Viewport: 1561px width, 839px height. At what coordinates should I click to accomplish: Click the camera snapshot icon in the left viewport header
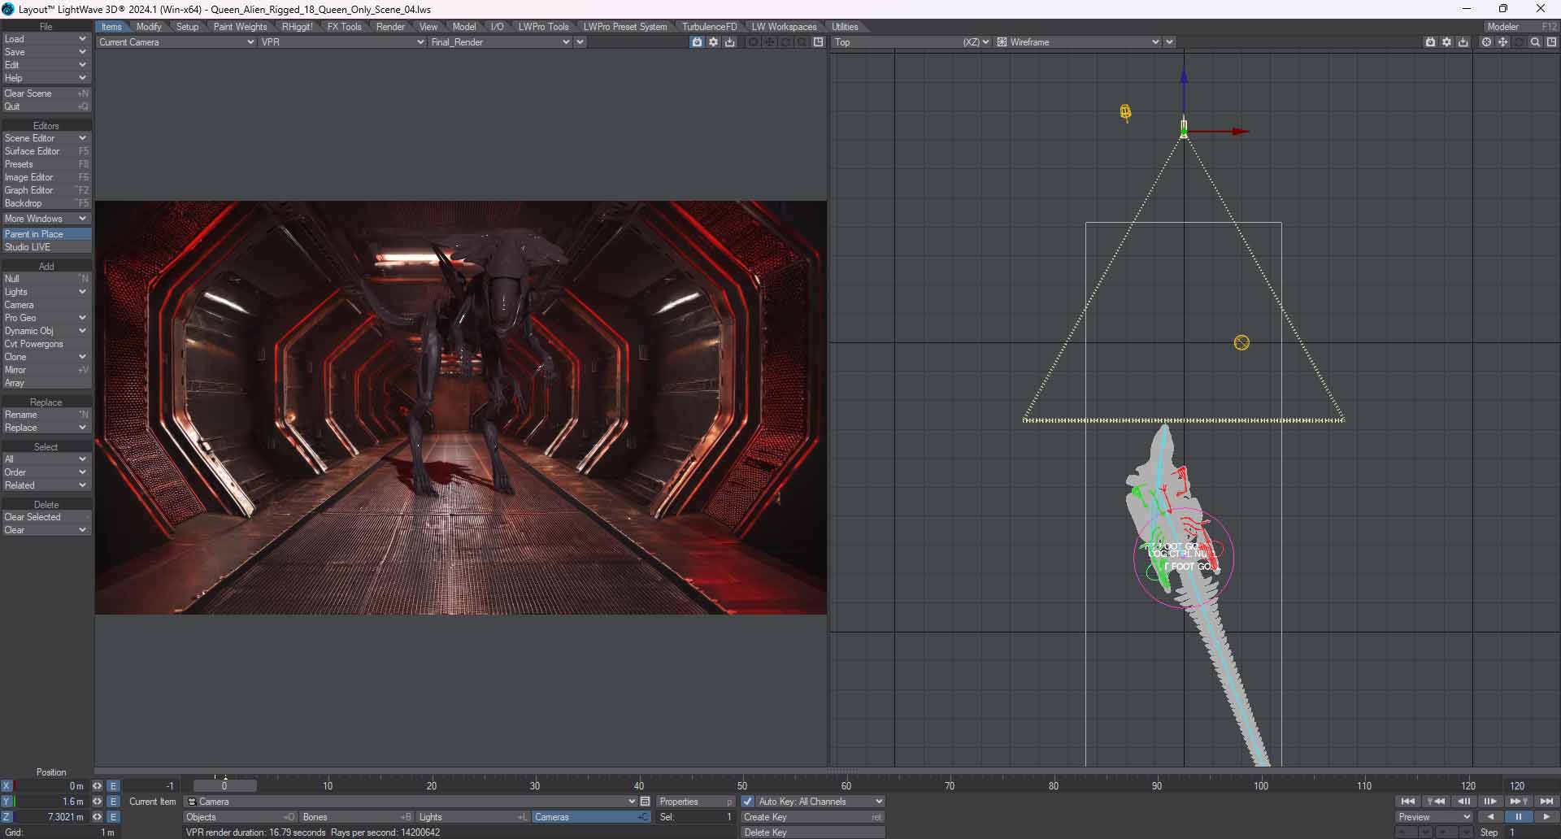[x=697, y=42]
